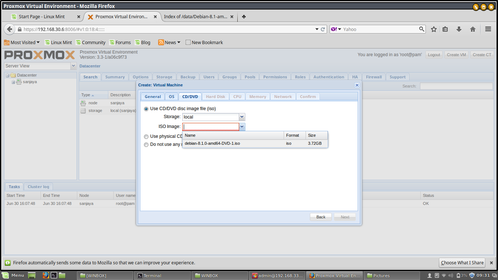
Task: Switch search engine via Yahoo icon dropdown
Action: [x=336, y=29]
